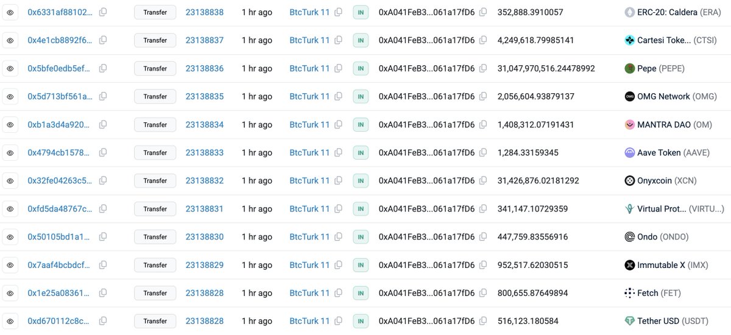The image size is (731, 335).
Task: Select amount 352,888.3910057
Action: click(x=531, y=12)
